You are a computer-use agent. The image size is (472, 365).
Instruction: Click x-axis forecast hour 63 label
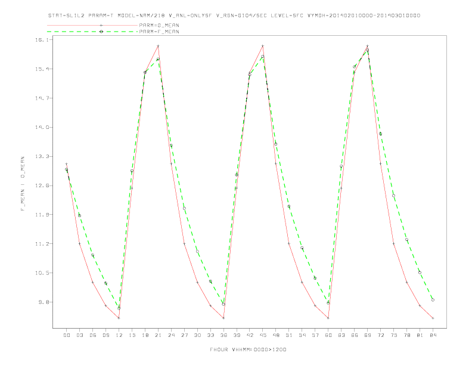(341, 335)
